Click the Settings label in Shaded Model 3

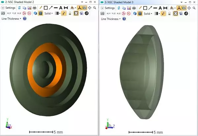tap(110, 8)
